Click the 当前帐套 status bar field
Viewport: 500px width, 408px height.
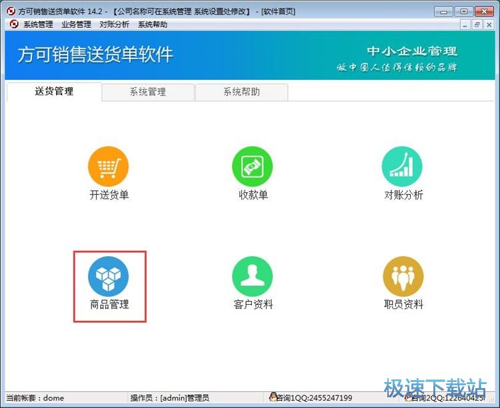[x=35, y=398]
